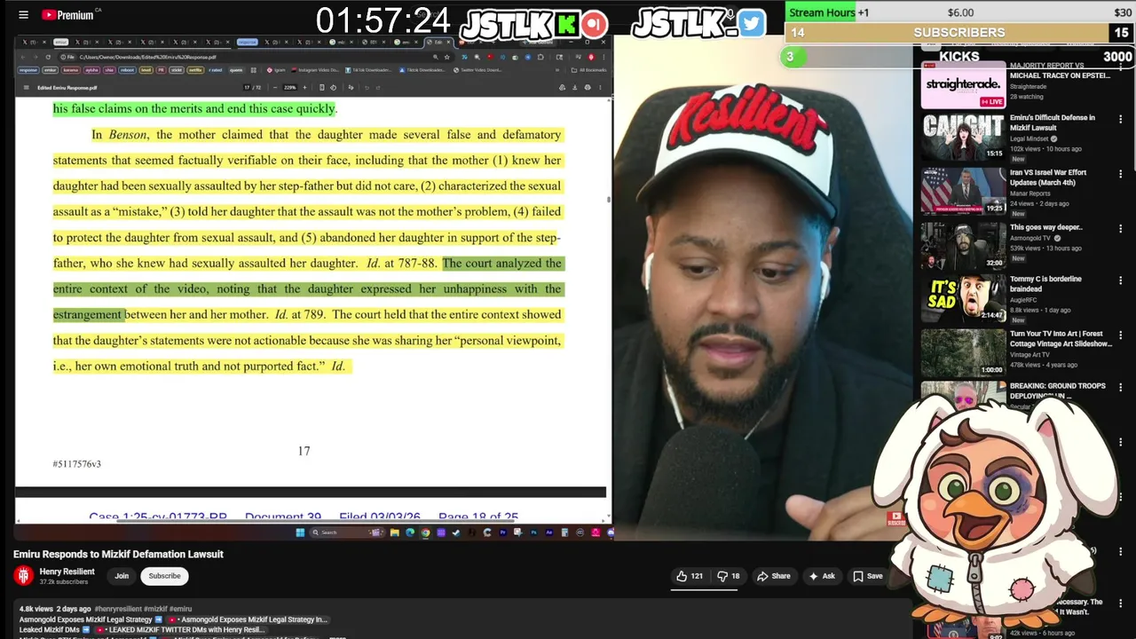Open 'LEAKED MIZKIF TWITTER DMs' video link
Screen dimensions: 1136x639
tap(180, 630)
